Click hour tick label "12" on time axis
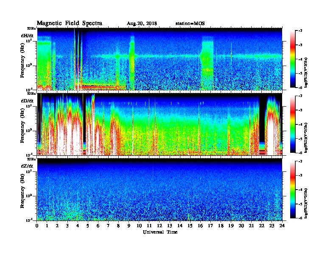336x259 pixels. pos(160,226)
